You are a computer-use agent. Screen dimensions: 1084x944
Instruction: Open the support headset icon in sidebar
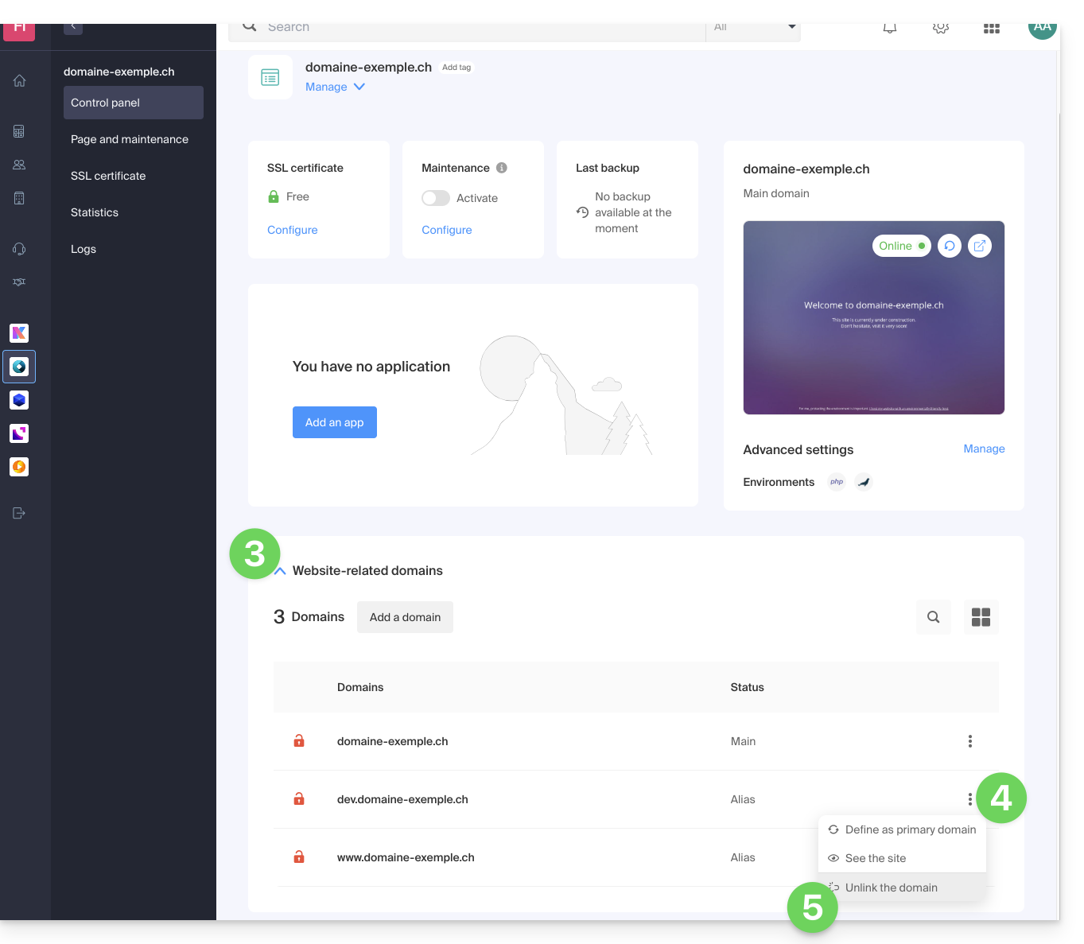tap(20, 249)
